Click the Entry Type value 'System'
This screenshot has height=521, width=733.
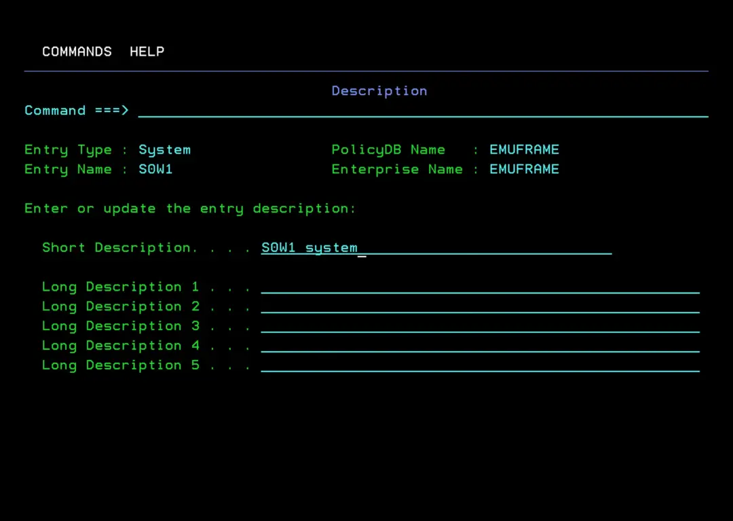[x=164, y=150]
